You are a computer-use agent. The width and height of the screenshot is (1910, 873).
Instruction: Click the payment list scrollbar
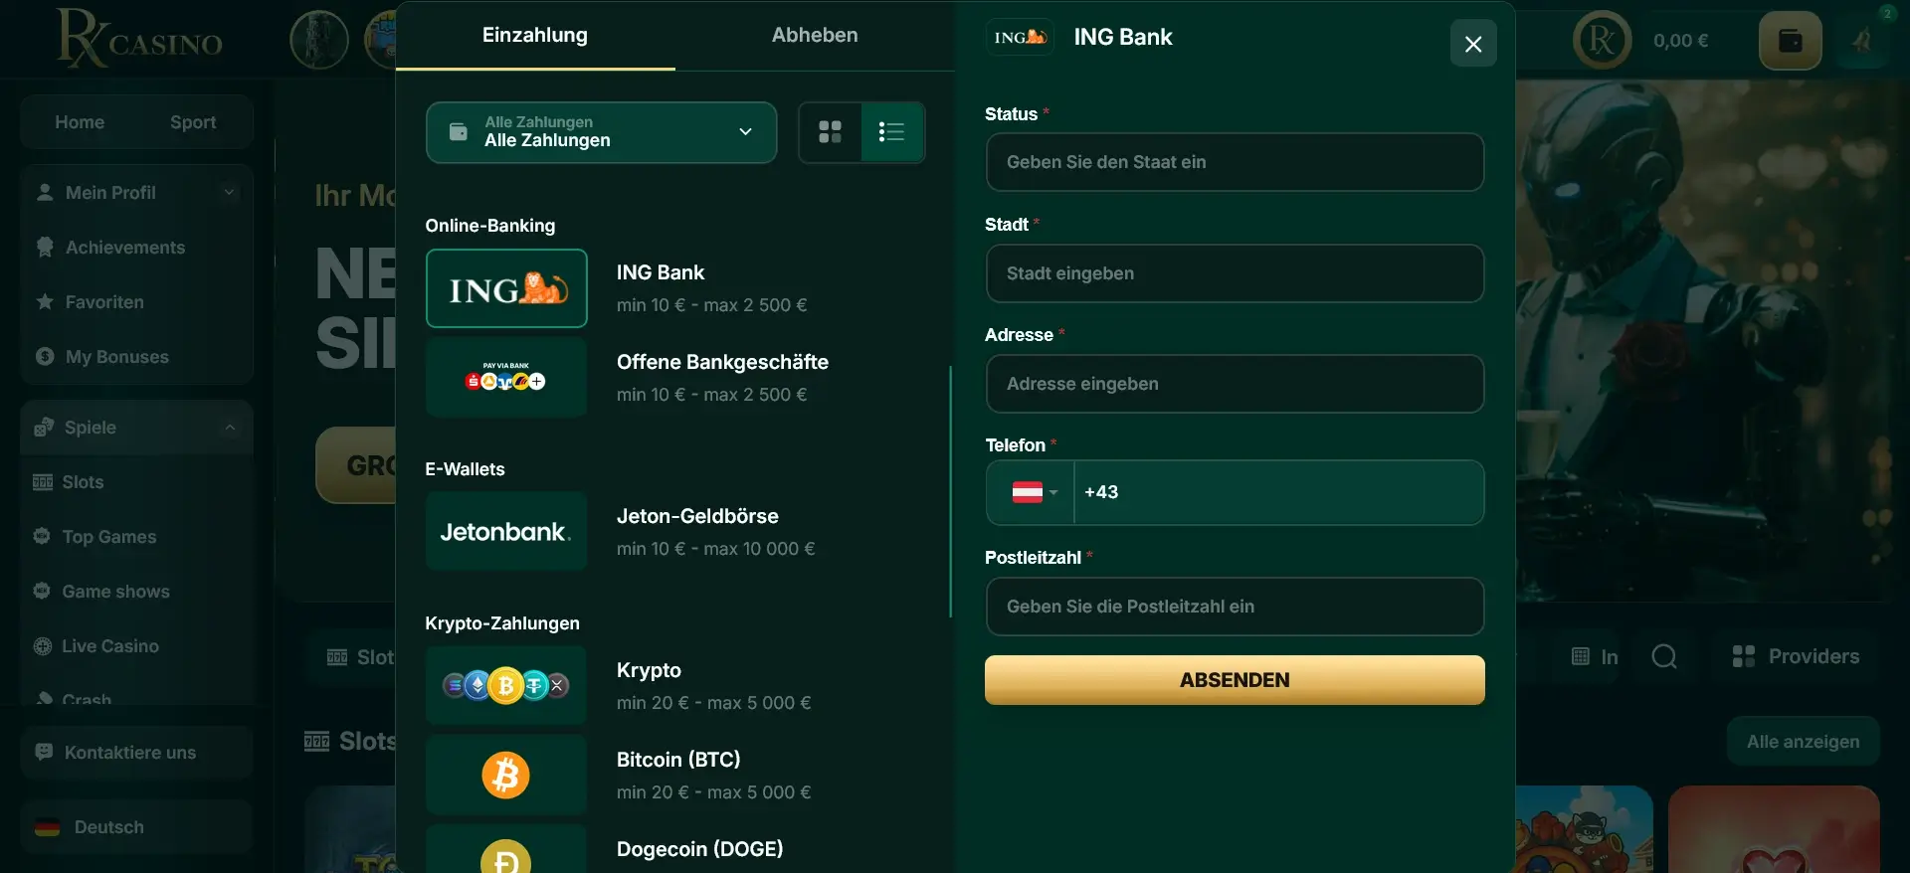click(x=950, y=491)
